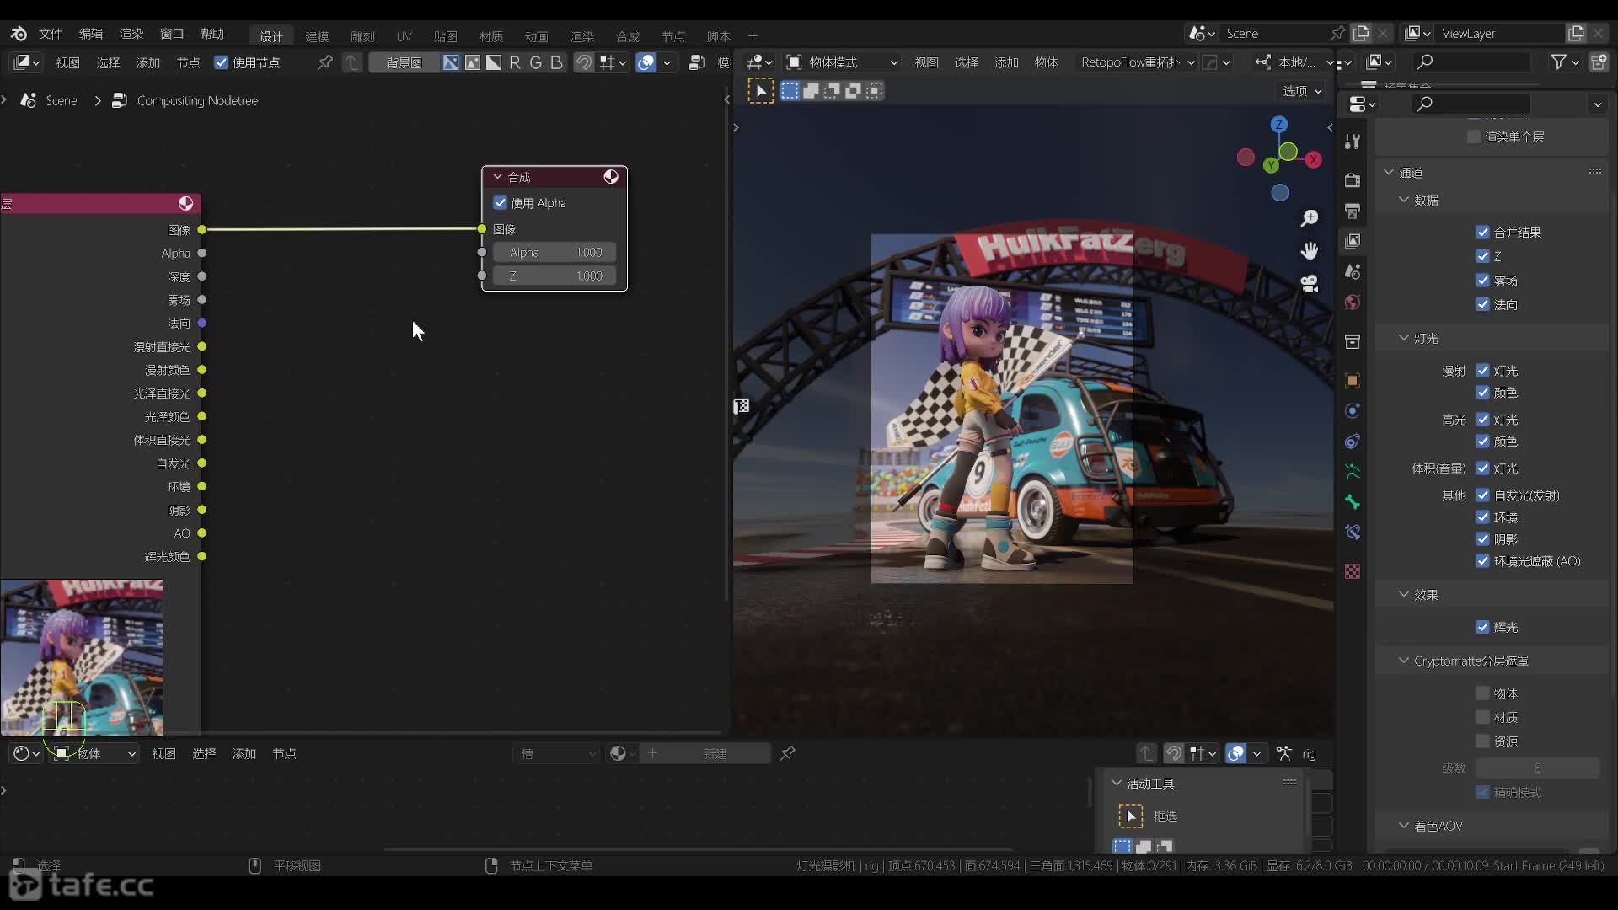1618x910 pixels.
Task: Enable the Cryptomatte 材质 checkbox
Action: (x=1483, y=717)
